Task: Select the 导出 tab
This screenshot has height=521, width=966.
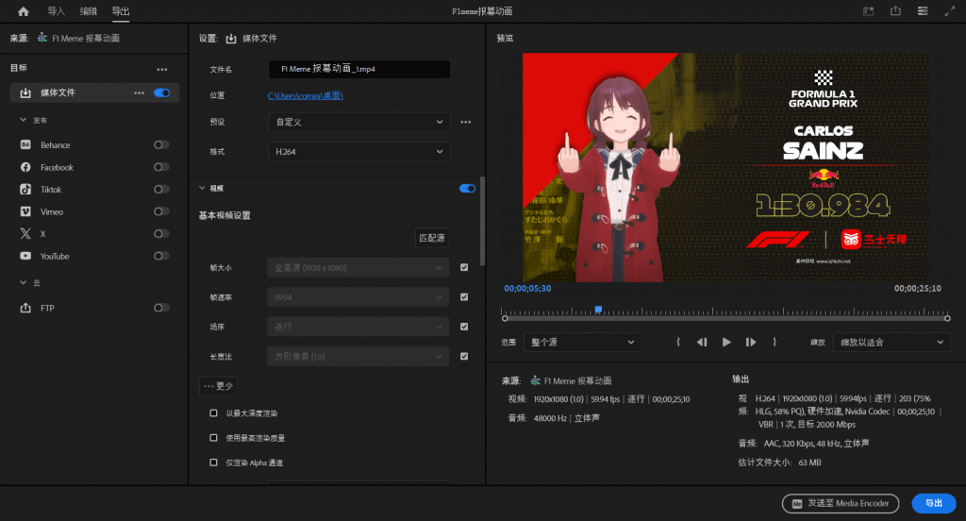Action: (121, 11)
